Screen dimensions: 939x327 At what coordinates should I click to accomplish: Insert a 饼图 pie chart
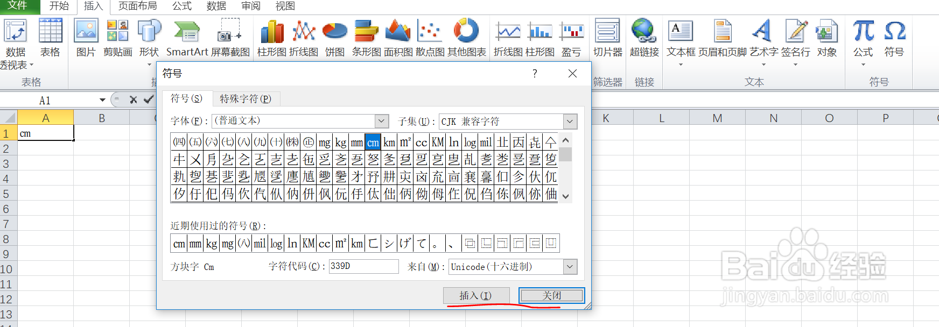[335, 38]
